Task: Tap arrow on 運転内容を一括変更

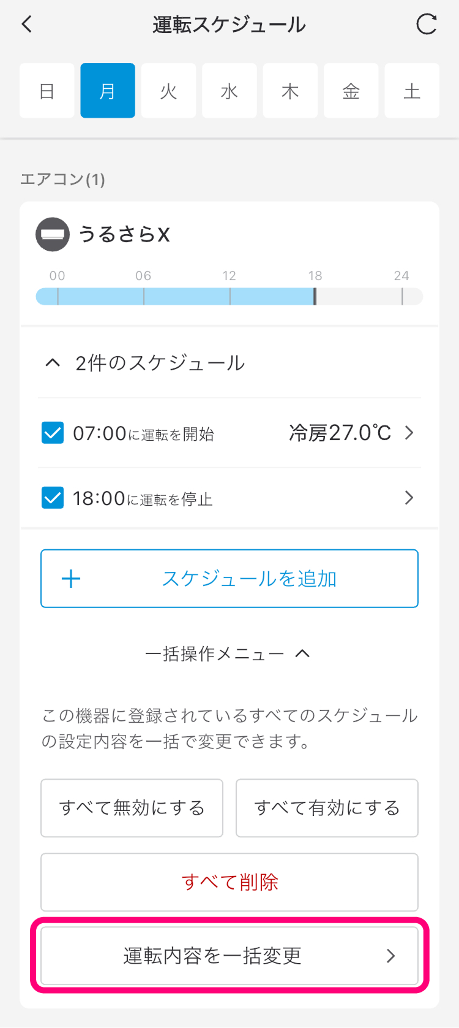Action: 390,956
